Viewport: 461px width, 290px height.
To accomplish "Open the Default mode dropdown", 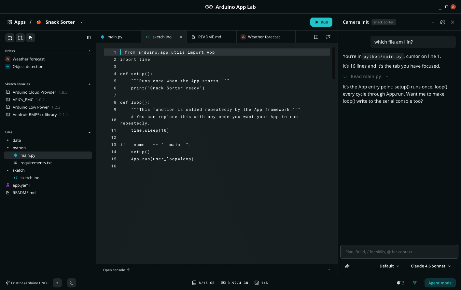I will [x=389, y=266].
